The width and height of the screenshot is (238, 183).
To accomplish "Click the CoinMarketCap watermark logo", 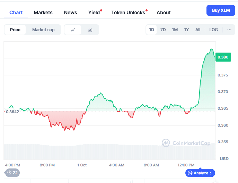I will [x=186, y=143].
